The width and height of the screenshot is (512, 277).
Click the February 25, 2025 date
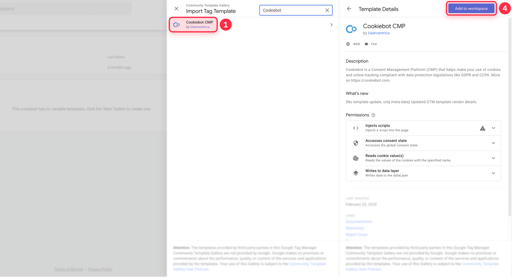coord(361,204)
